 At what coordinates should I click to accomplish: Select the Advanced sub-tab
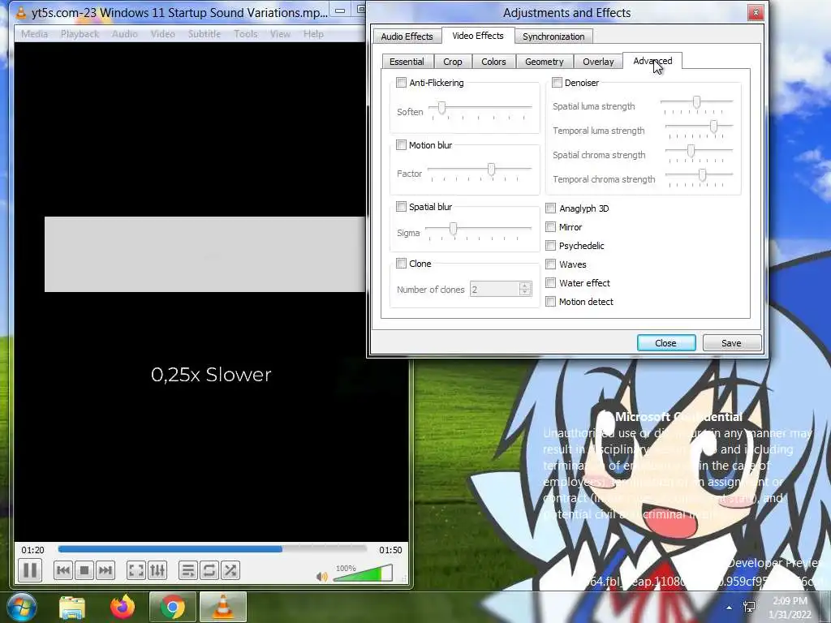tap(652, 61)
